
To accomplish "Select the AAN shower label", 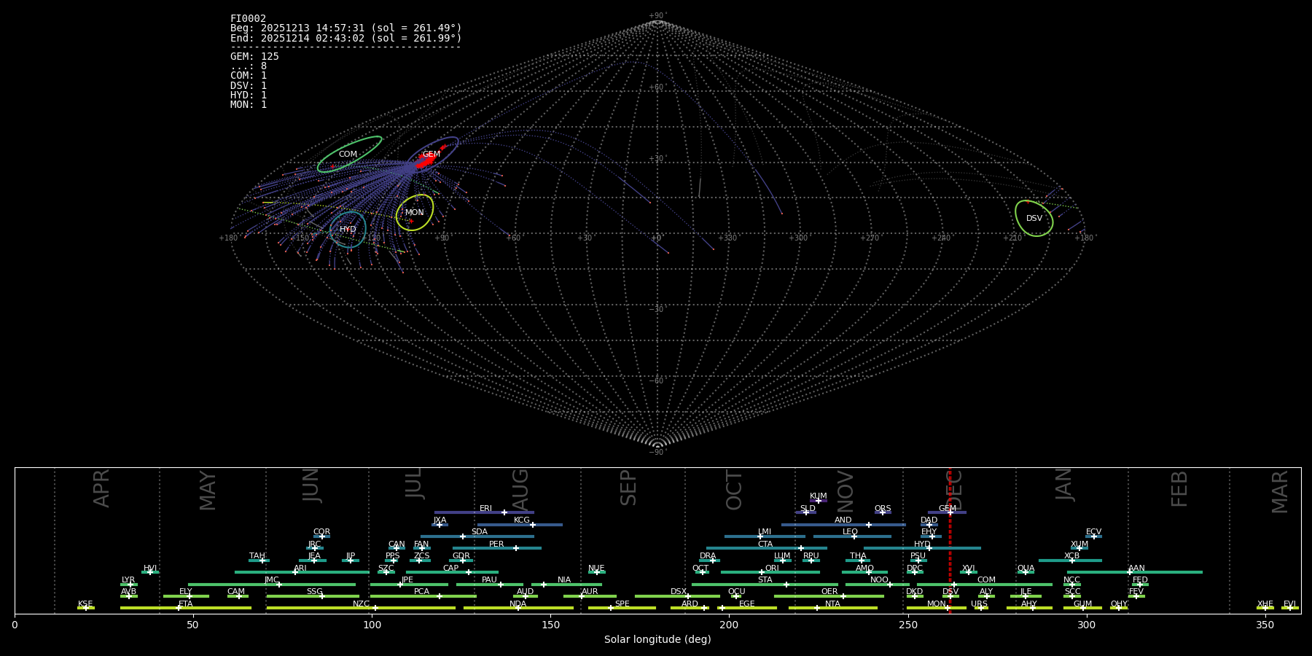I will [x=1136, y=569].
